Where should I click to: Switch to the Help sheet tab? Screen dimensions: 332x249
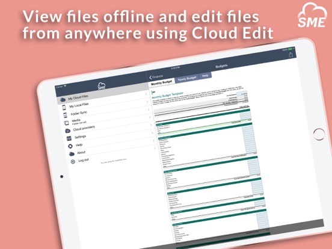205,75
